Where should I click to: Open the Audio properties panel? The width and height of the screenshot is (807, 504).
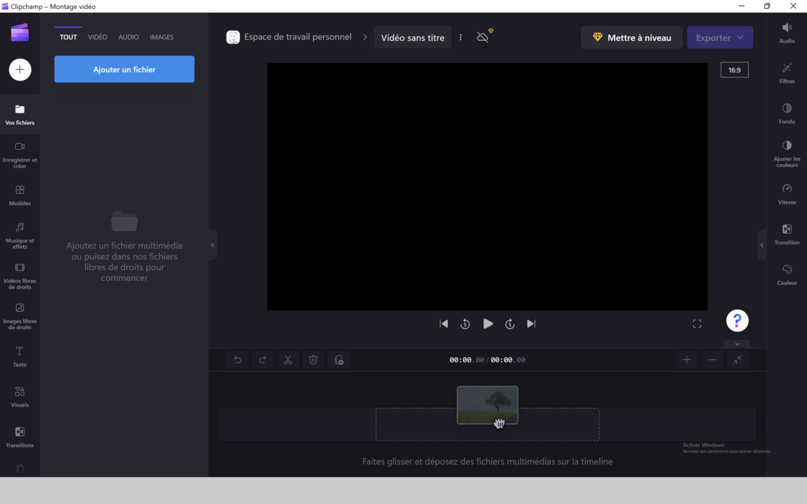787,32
